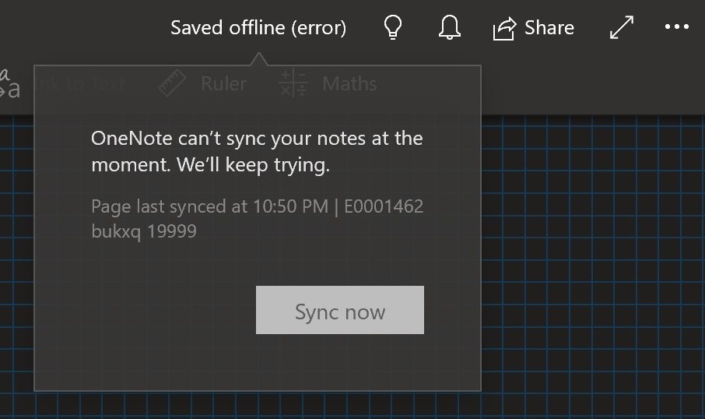Click the graph-paper canvas beside the popup
705x419 pixels.
pos(593,266)
